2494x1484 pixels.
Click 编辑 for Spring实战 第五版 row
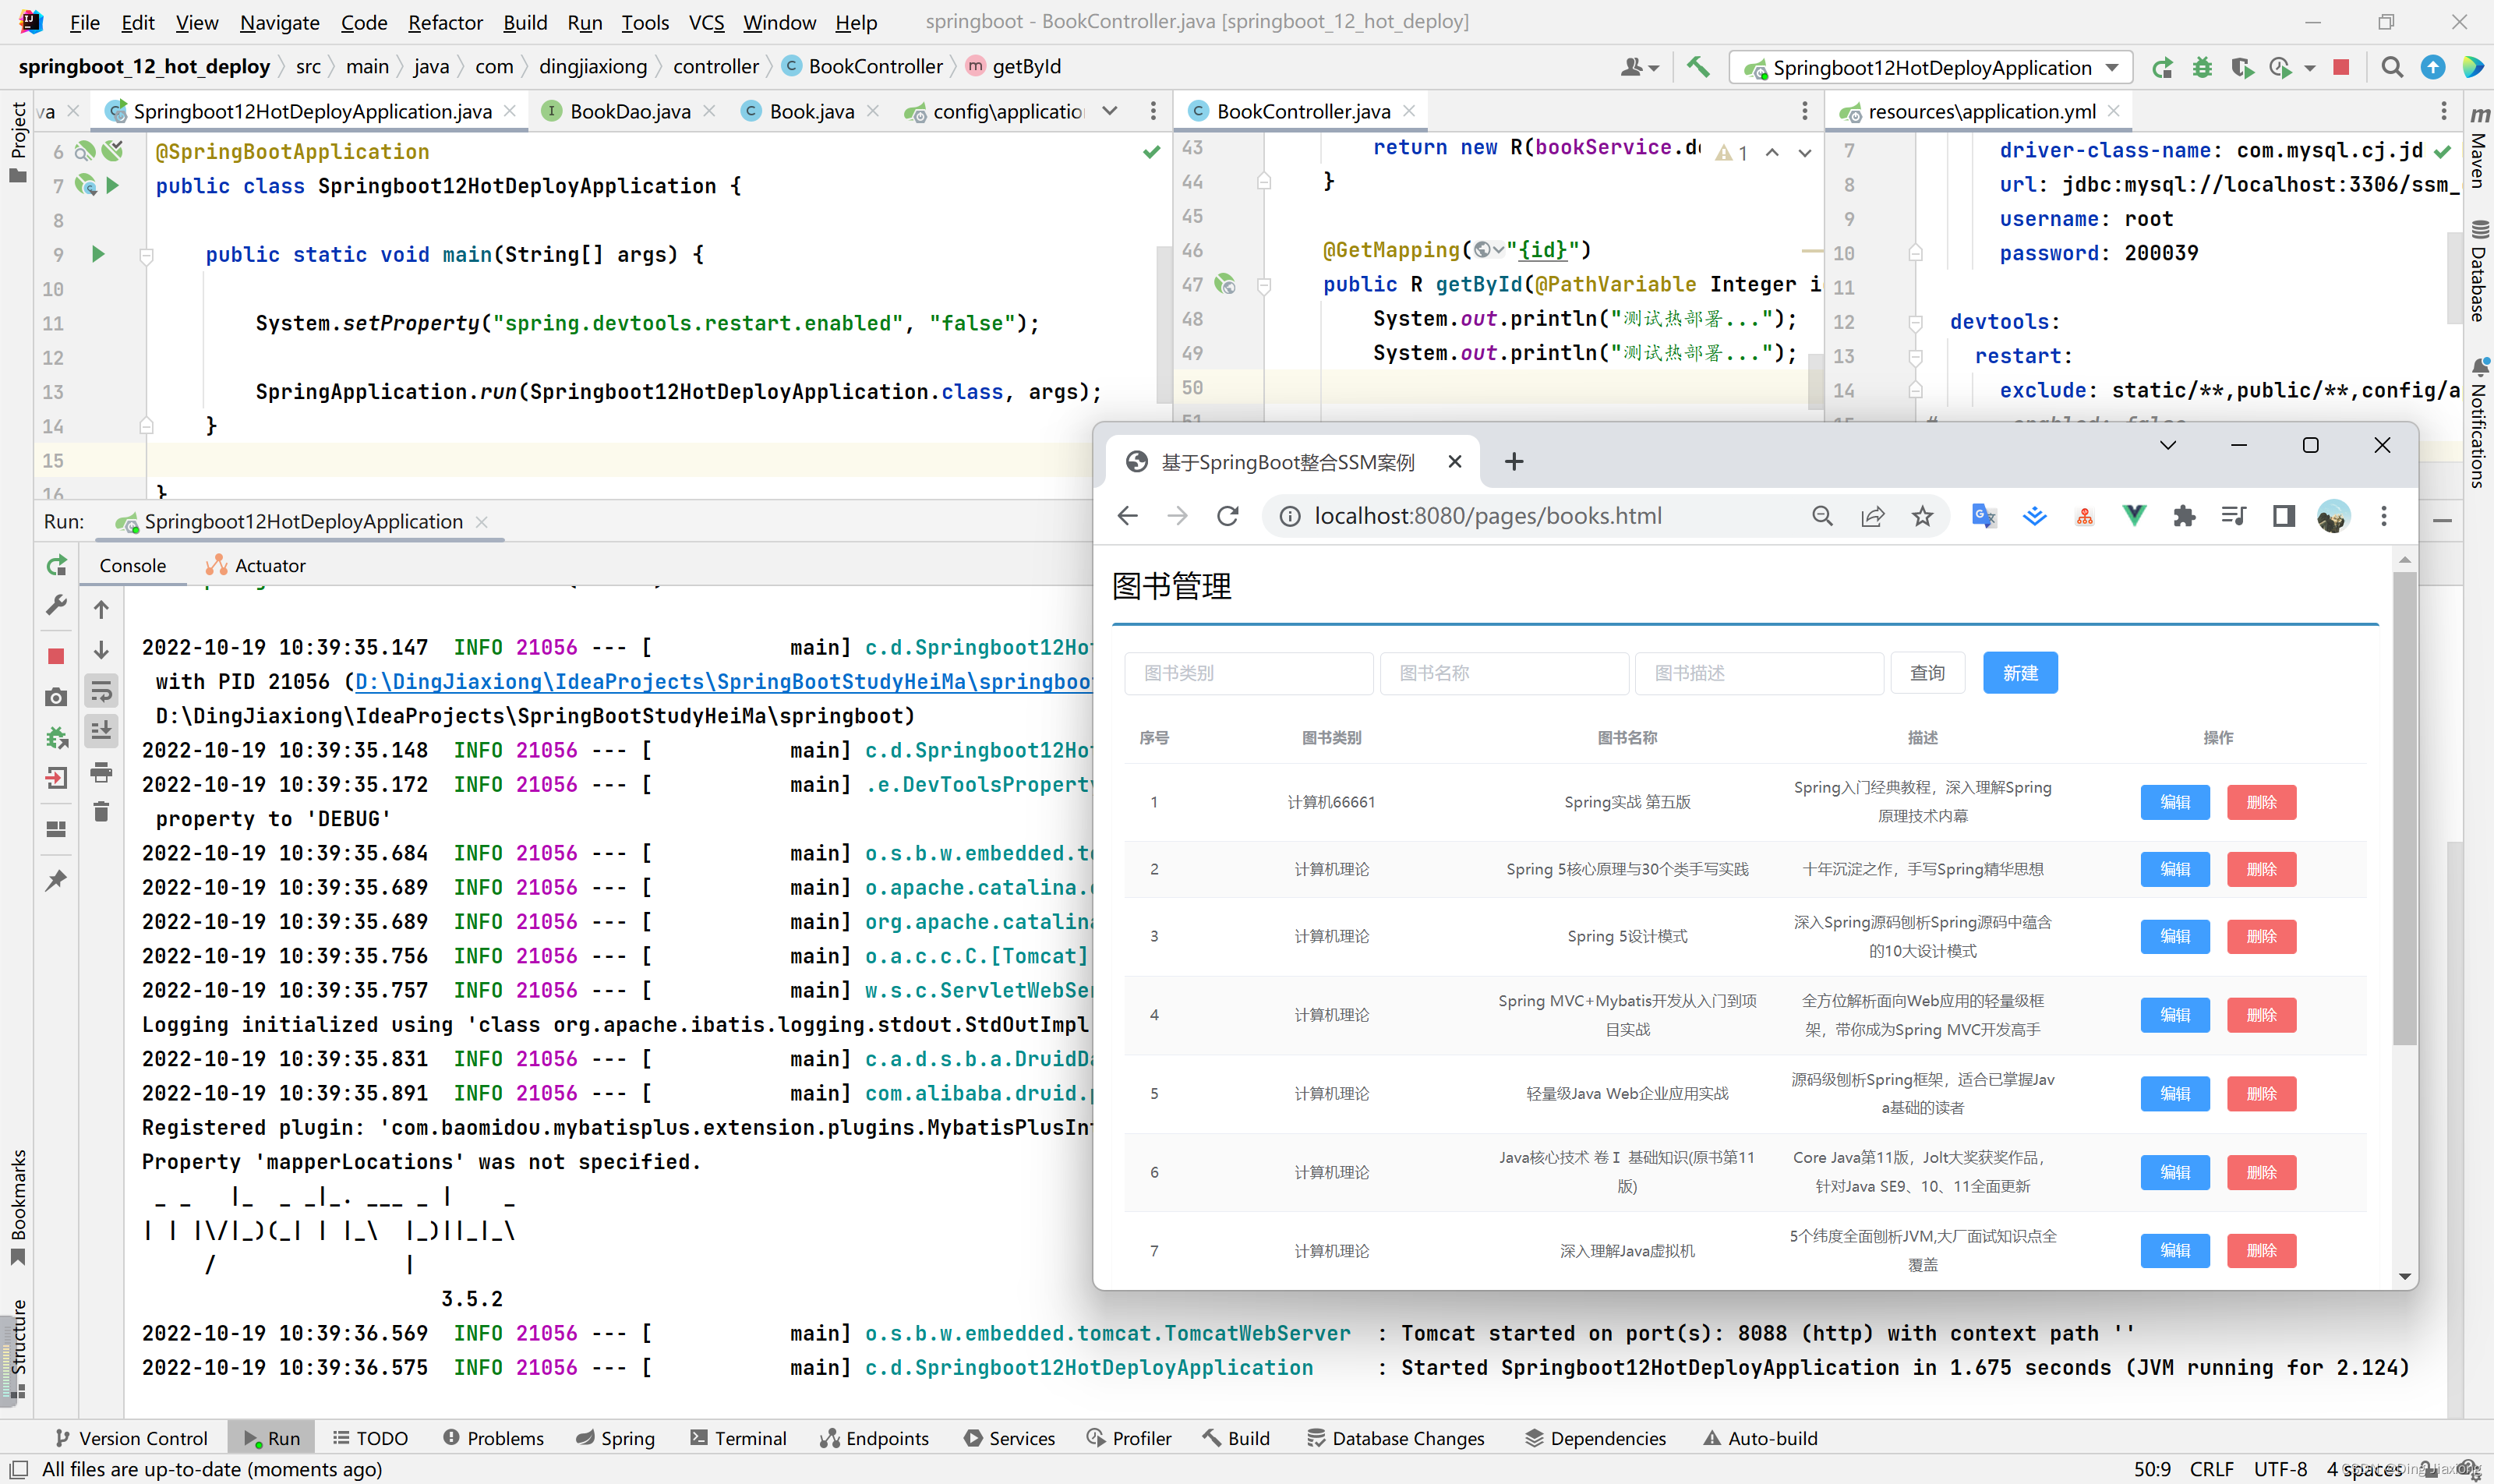2175,802
